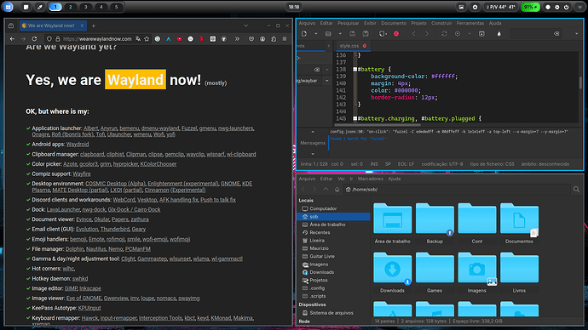
Task: Open browser list all tabs chevron
Action: (x=245, y=26)
